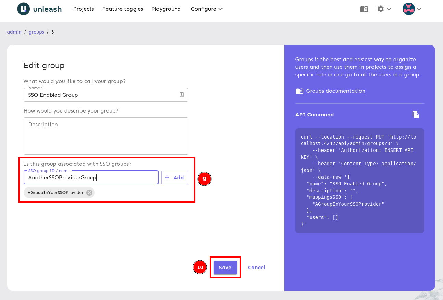Click the SSO group ID input field
The width and height of the screenshot is (443, 300).
point(91,178)
